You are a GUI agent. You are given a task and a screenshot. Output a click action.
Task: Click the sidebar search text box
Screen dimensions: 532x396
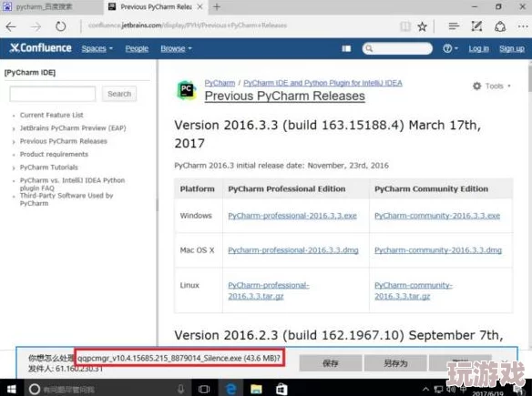point(53,94)
